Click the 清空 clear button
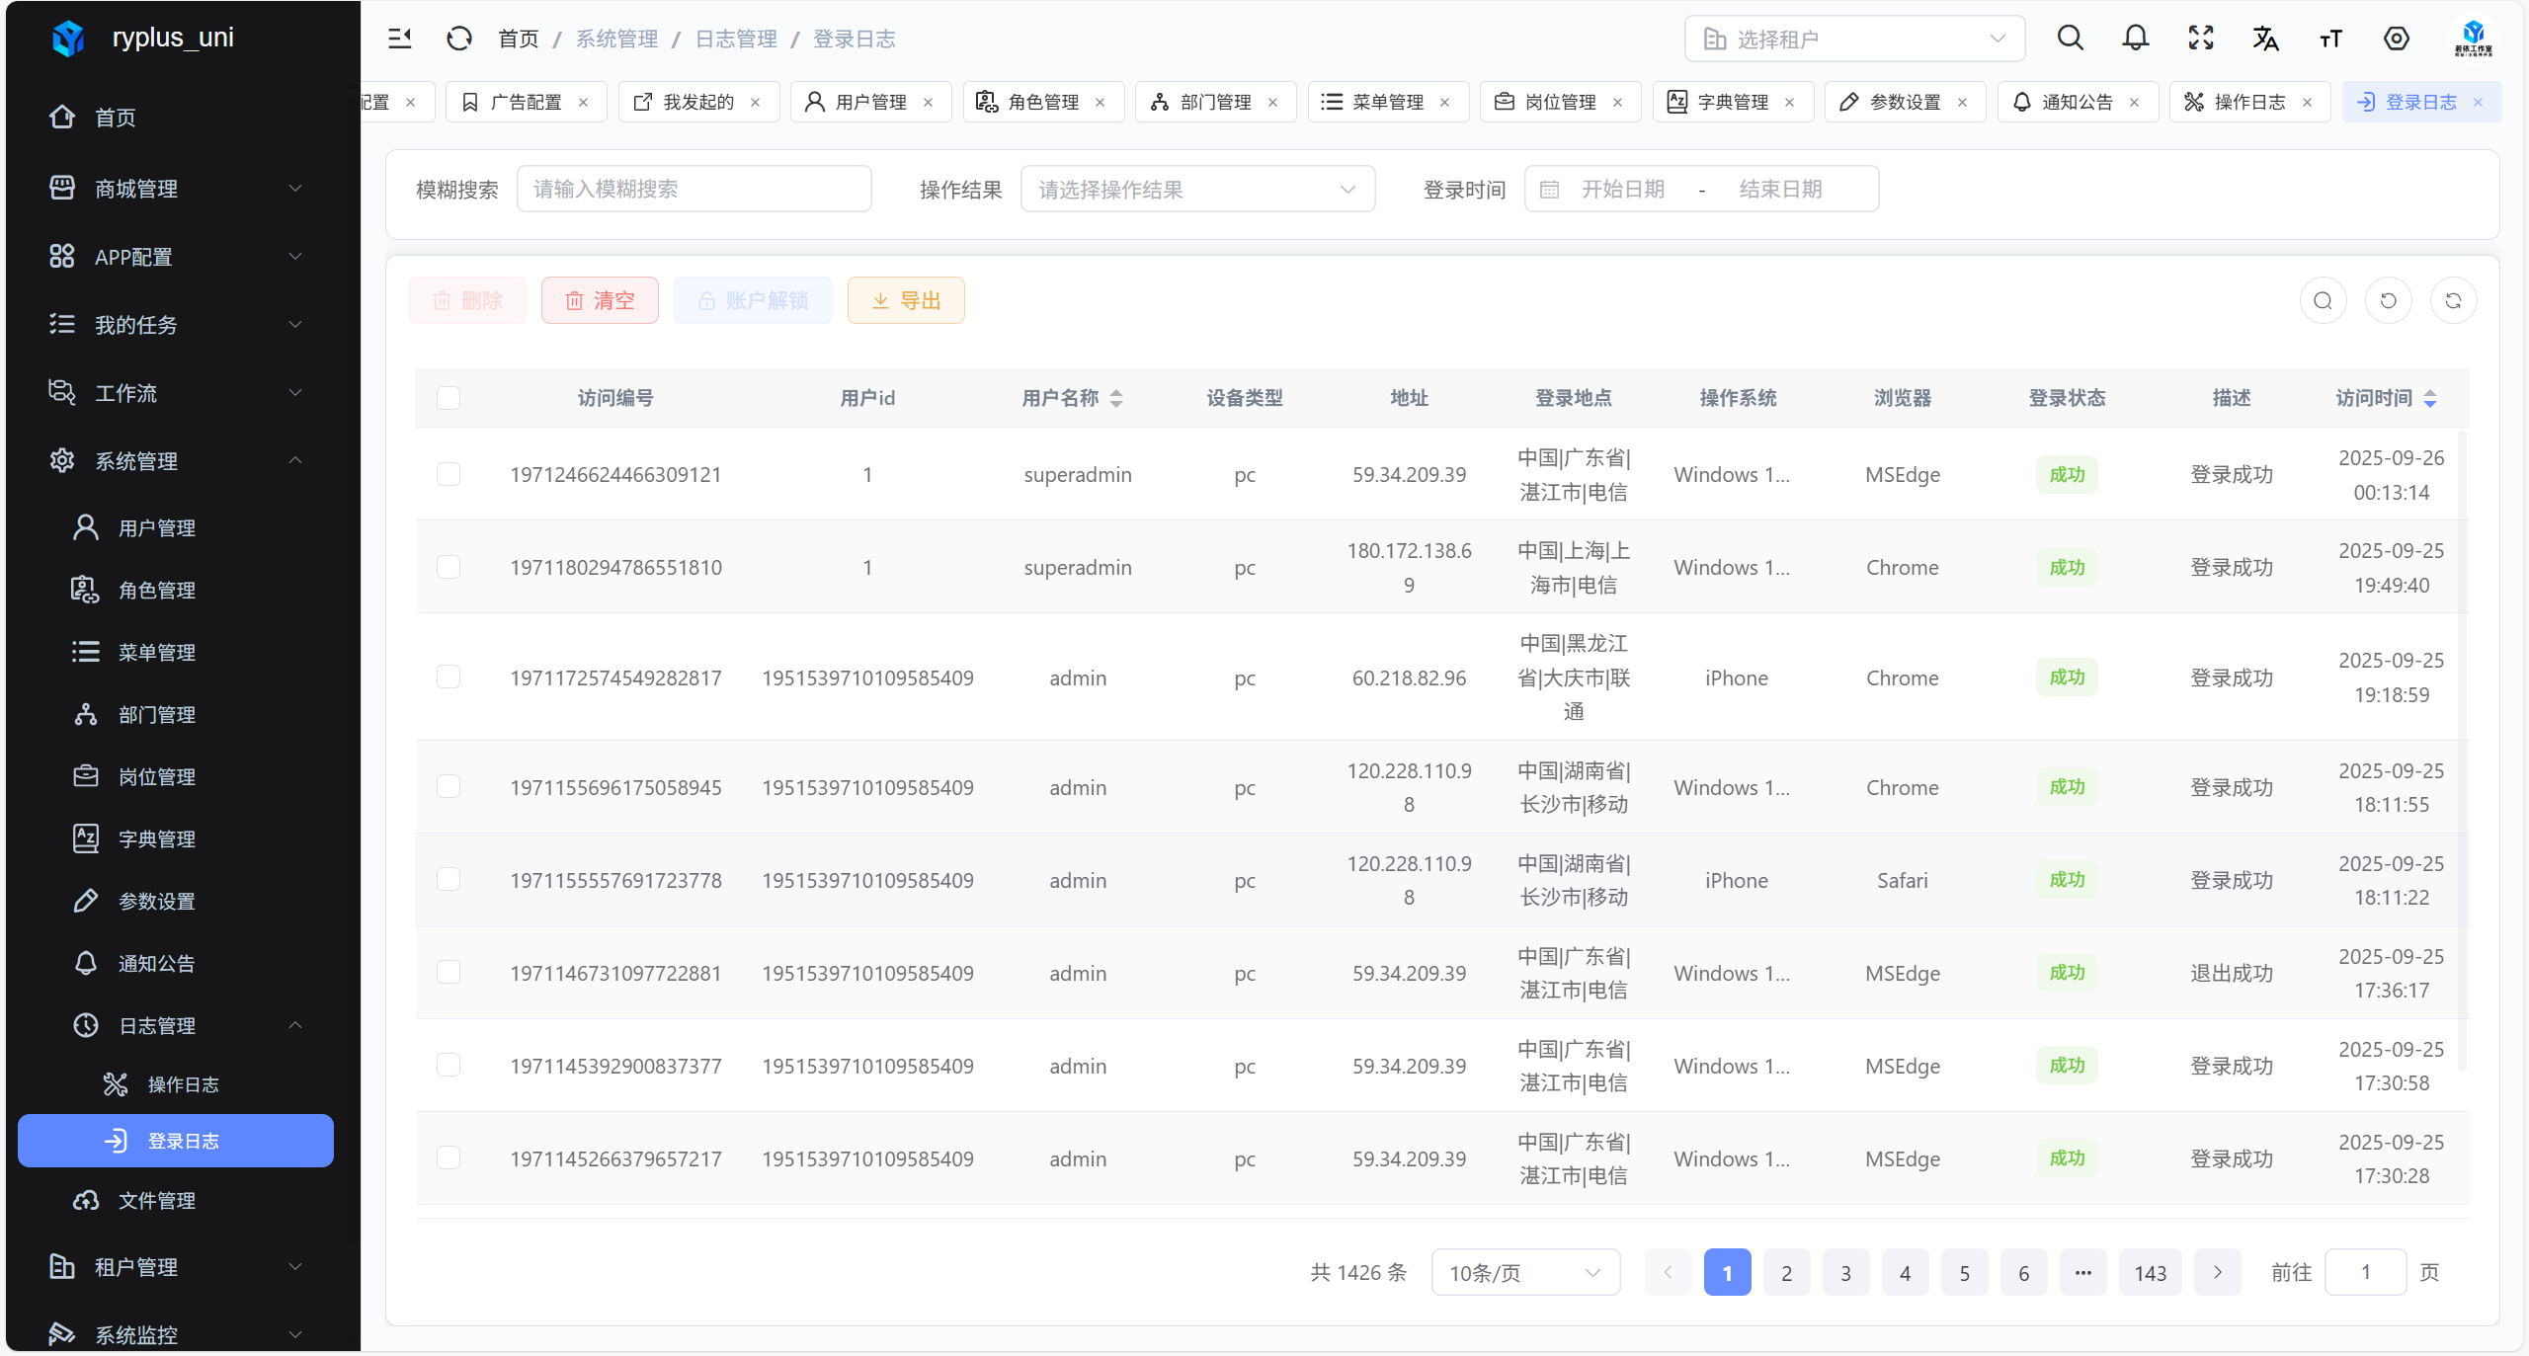The image size is (2529, 1356). point(600,300)
